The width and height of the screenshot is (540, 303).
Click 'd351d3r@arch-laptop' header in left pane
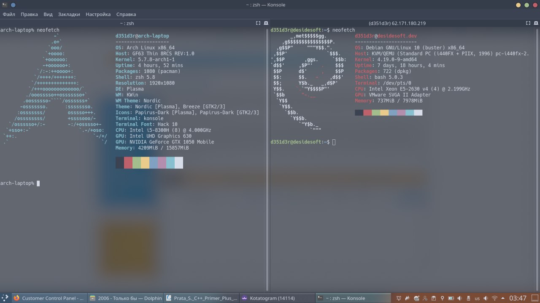(142, 36)
